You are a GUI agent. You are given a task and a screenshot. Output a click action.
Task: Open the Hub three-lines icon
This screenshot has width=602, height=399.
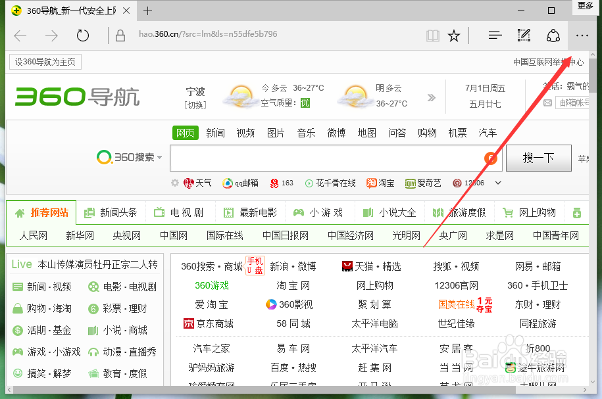coord(495,35)
